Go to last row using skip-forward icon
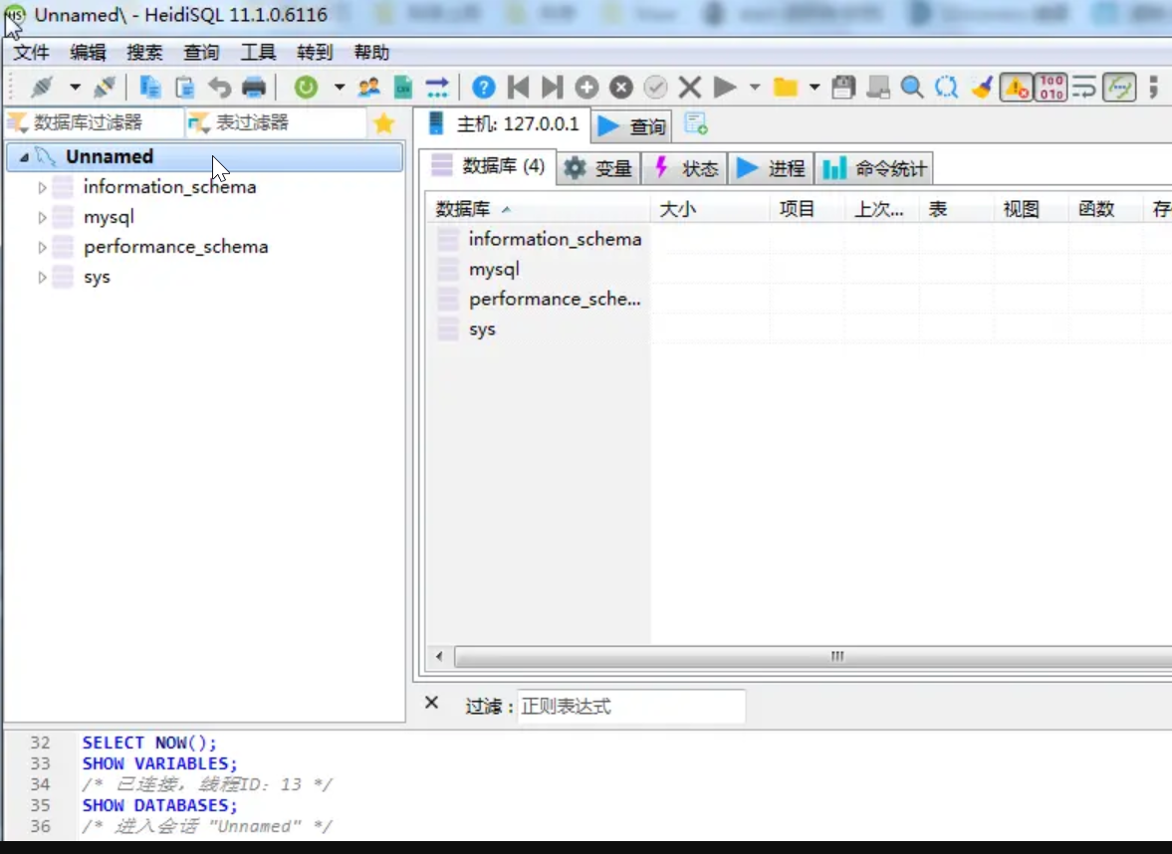 [553, 88]
